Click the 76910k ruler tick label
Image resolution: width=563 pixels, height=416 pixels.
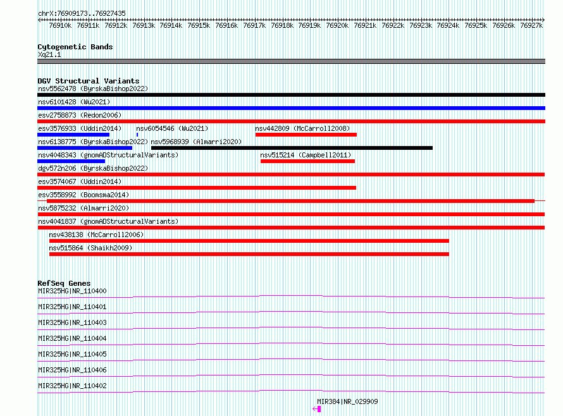(60, 25)
